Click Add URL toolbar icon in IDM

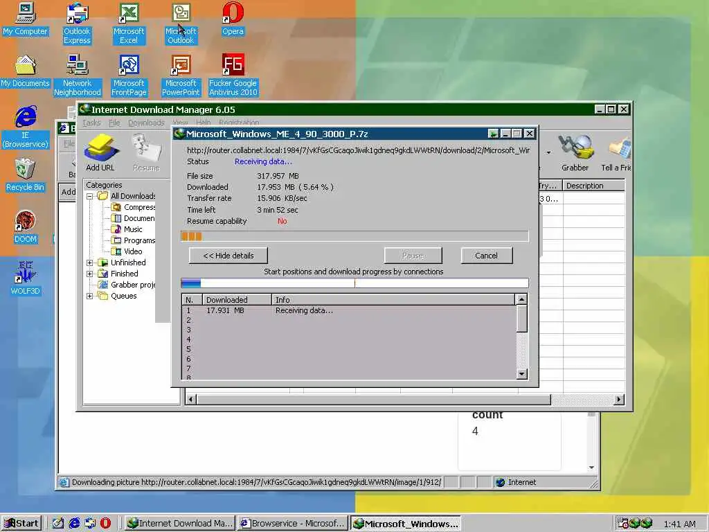click(x=100, y=153)
